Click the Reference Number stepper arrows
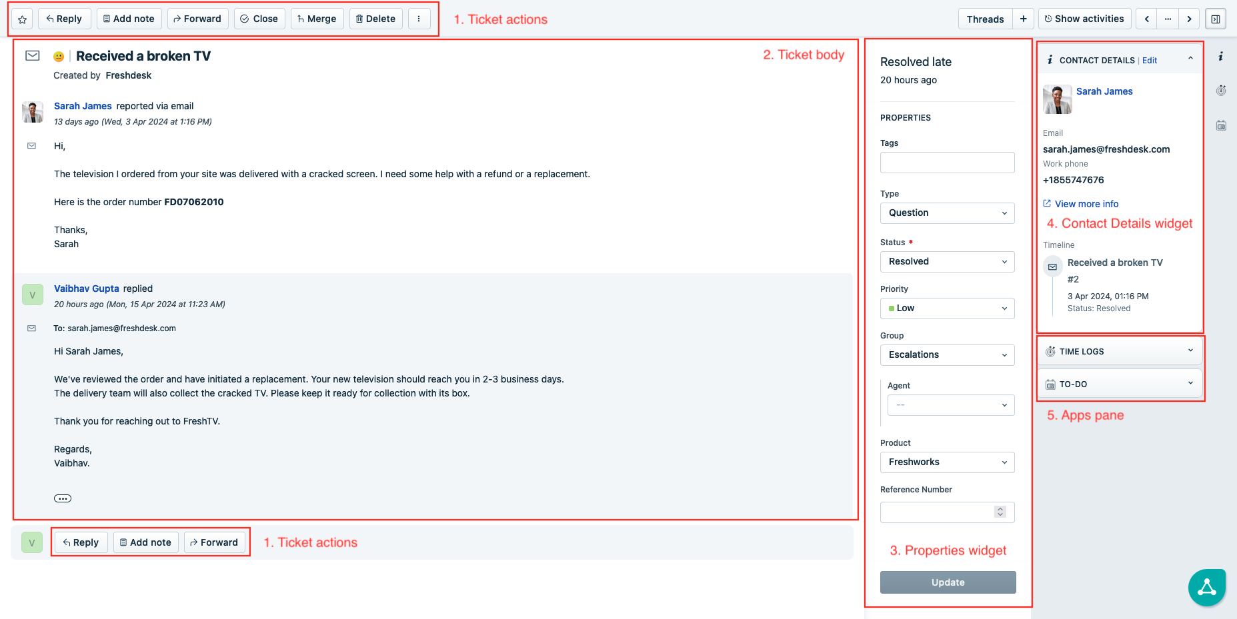Image resolution: width=1237 pixels, height=619 pixels. [x=1000, y=512]
